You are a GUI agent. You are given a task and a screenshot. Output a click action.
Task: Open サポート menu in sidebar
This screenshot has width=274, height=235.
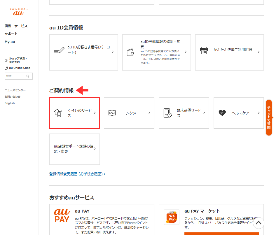coord(11,34)
